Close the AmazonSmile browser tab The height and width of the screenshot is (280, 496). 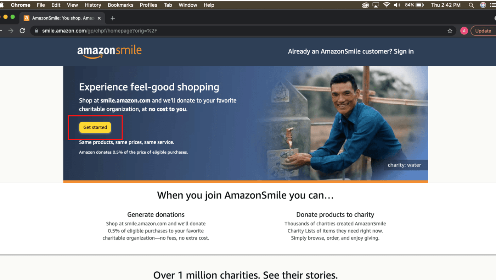pos(99,18)
